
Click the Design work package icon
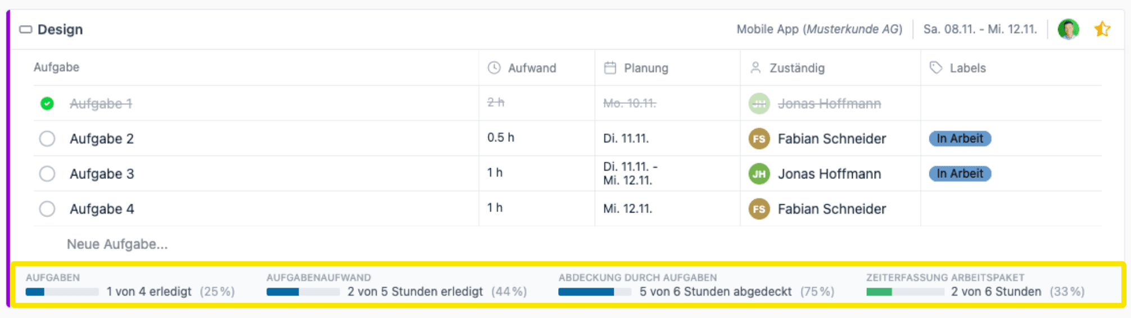(x=26, y=30)
